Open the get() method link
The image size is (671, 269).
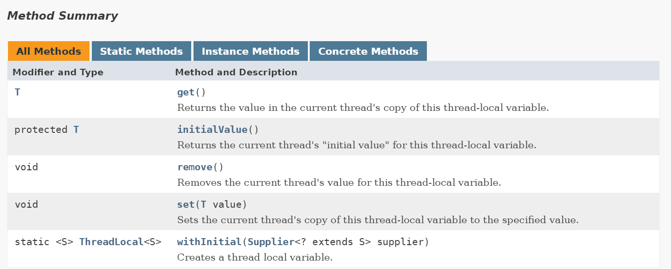point(186,92)
